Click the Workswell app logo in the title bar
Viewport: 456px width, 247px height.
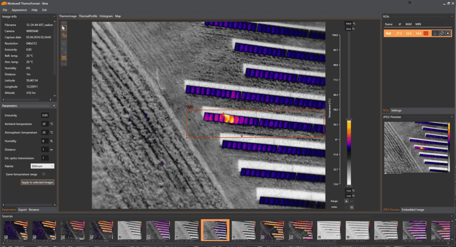tap(4, 4)
